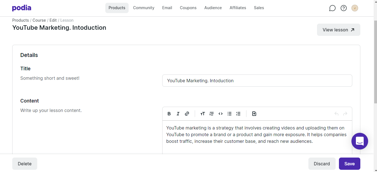Insert a code block in the content
This screenshot has width=377, height=172.
pos(221,114)
